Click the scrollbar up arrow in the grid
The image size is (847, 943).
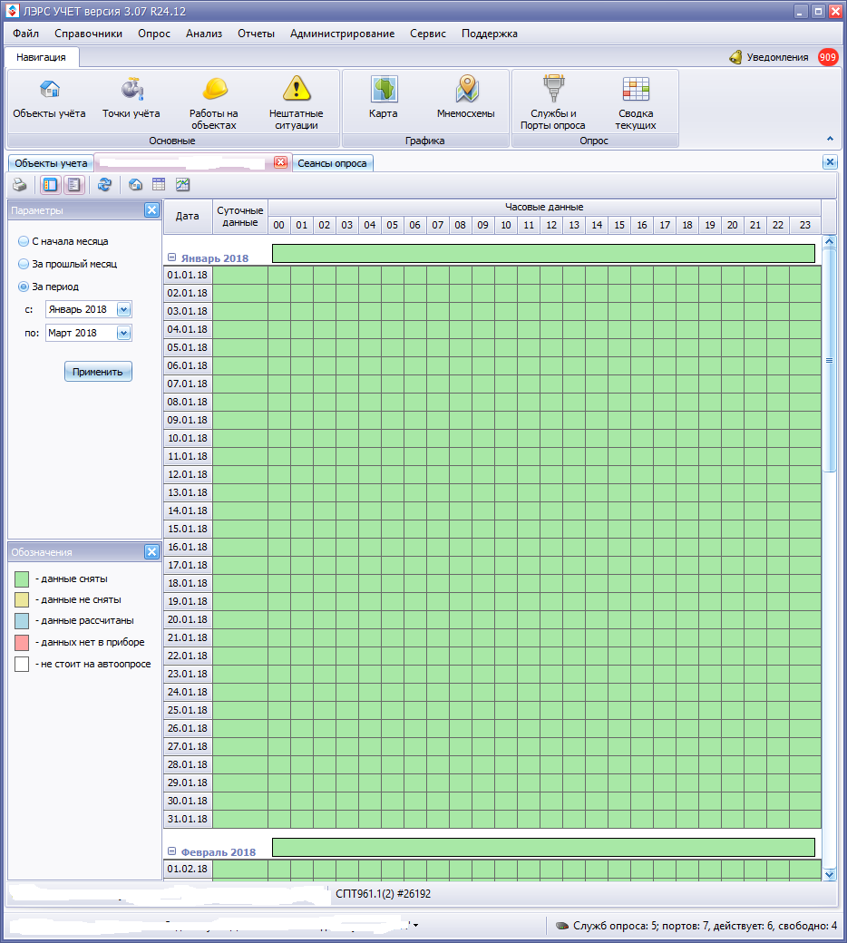tap(830, 242)
